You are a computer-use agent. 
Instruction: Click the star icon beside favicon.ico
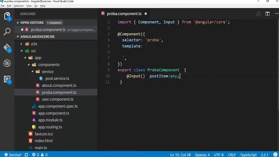click(x=31, y=134)
